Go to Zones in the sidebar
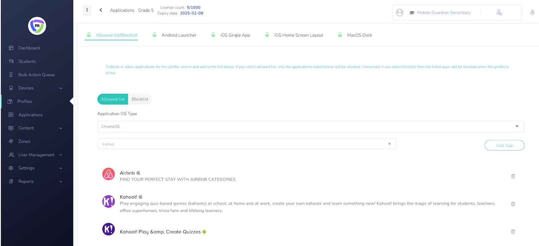The height and width of the screenshot is (246, 539). click(x=24, y=141)
